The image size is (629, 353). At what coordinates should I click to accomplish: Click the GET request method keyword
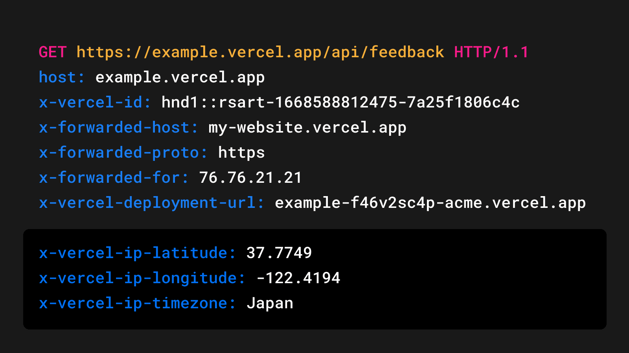53,52
